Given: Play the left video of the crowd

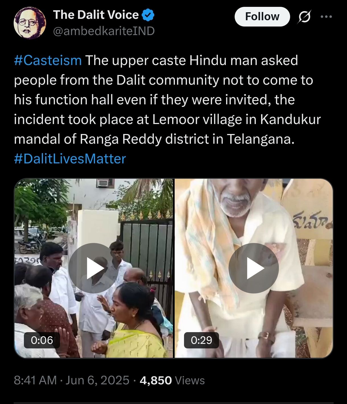Looking at the screenshot, I should [x=93, y=268].
